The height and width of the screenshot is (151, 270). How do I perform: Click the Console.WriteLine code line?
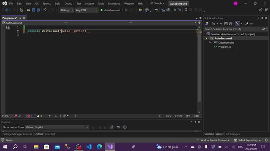pyautogui.click(x=57, y=31)
